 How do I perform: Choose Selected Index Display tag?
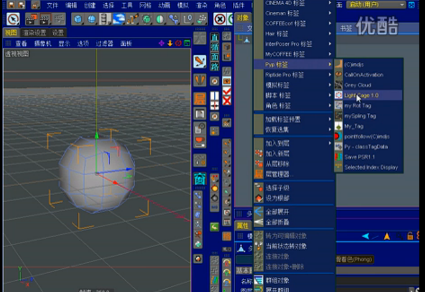click(369, 167)
